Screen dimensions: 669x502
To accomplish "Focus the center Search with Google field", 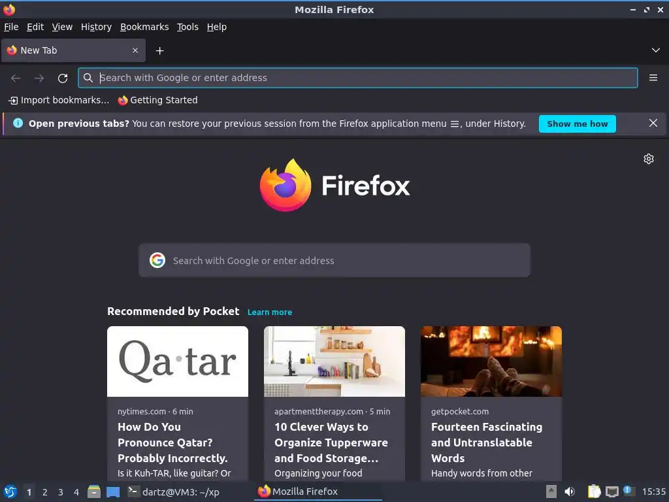I will tap(334, 260).
